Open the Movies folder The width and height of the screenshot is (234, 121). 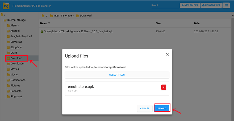tap(15, 69)
